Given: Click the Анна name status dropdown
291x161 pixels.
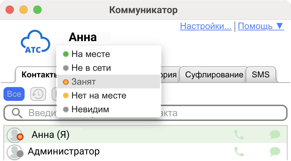Looking at the screenshot, I should 83,37.
